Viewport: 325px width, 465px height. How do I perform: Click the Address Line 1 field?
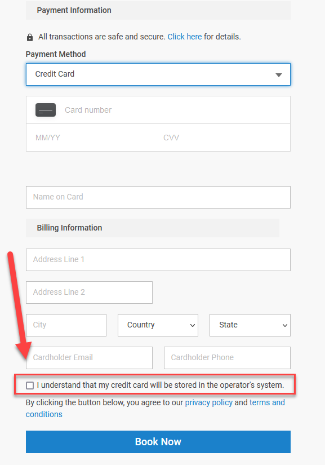pos(158,260)
